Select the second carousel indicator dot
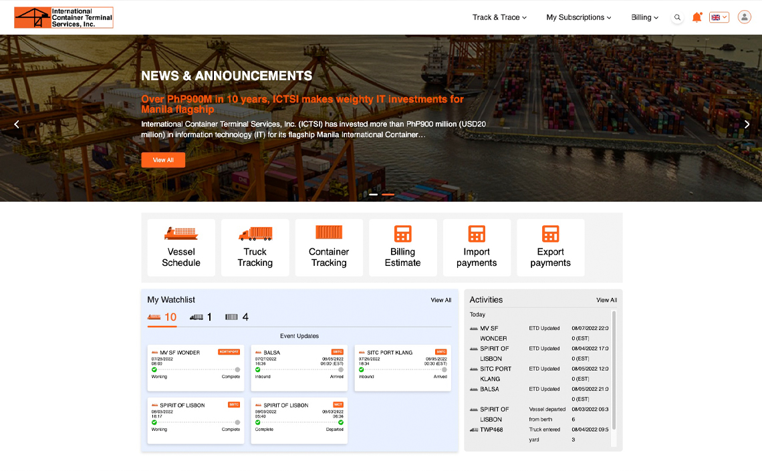762x471 pixels. point(388,194)
